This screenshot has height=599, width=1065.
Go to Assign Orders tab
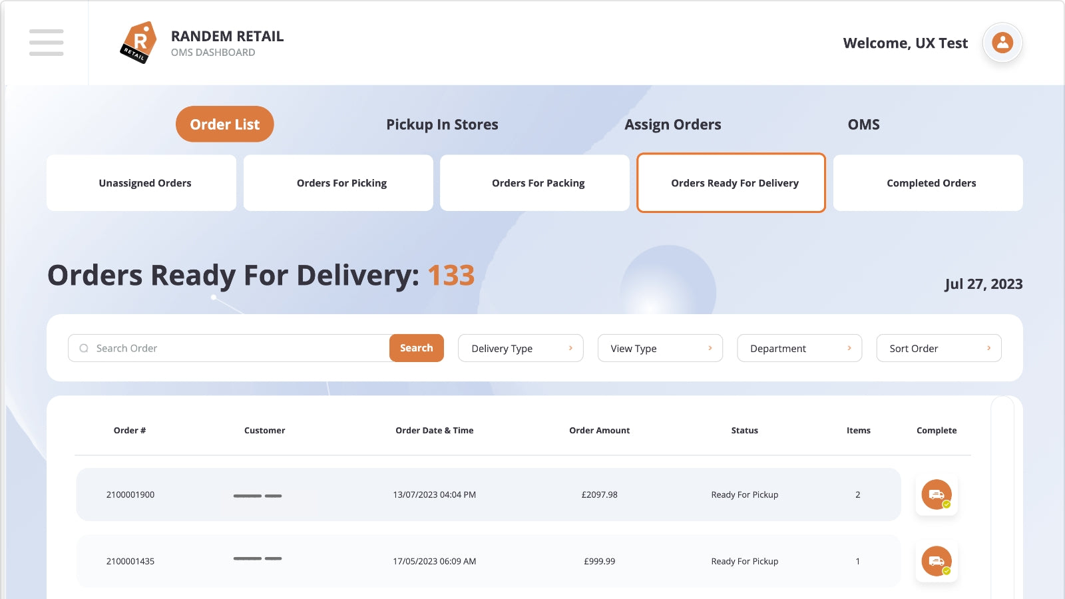pos(672,124)
